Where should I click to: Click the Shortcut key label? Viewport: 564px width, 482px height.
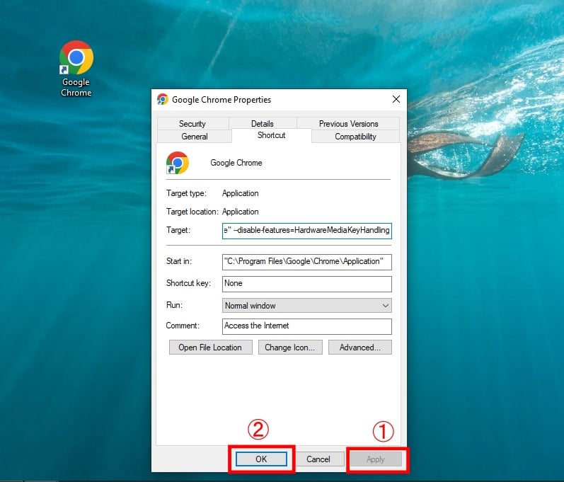[x=188, y=283]
